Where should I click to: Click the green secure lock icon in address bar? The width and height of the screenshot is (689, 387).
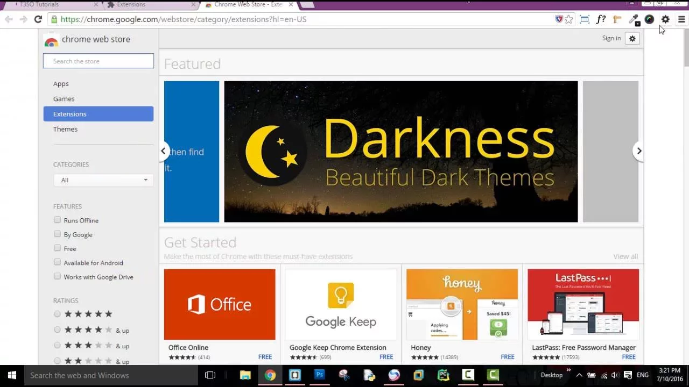[x=54, y=19]
